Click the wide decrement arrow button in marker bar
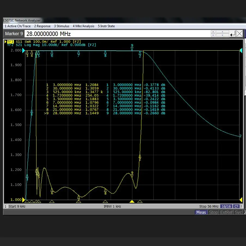The width and height of the screenshot is (246, 246). (x=223, y=35)
